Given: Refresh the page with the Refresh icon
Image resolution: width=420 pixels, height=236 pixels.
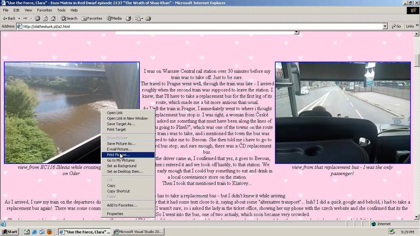Looking at the screenshot, I should tap(45, 18).
